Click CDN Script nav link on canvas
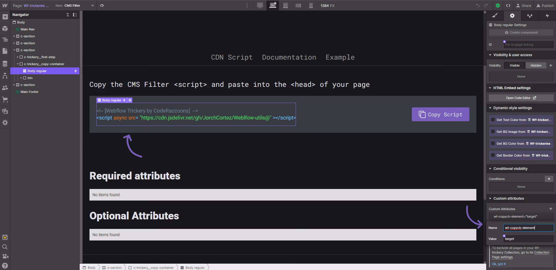The image size is (556, 270). [232, 57]
